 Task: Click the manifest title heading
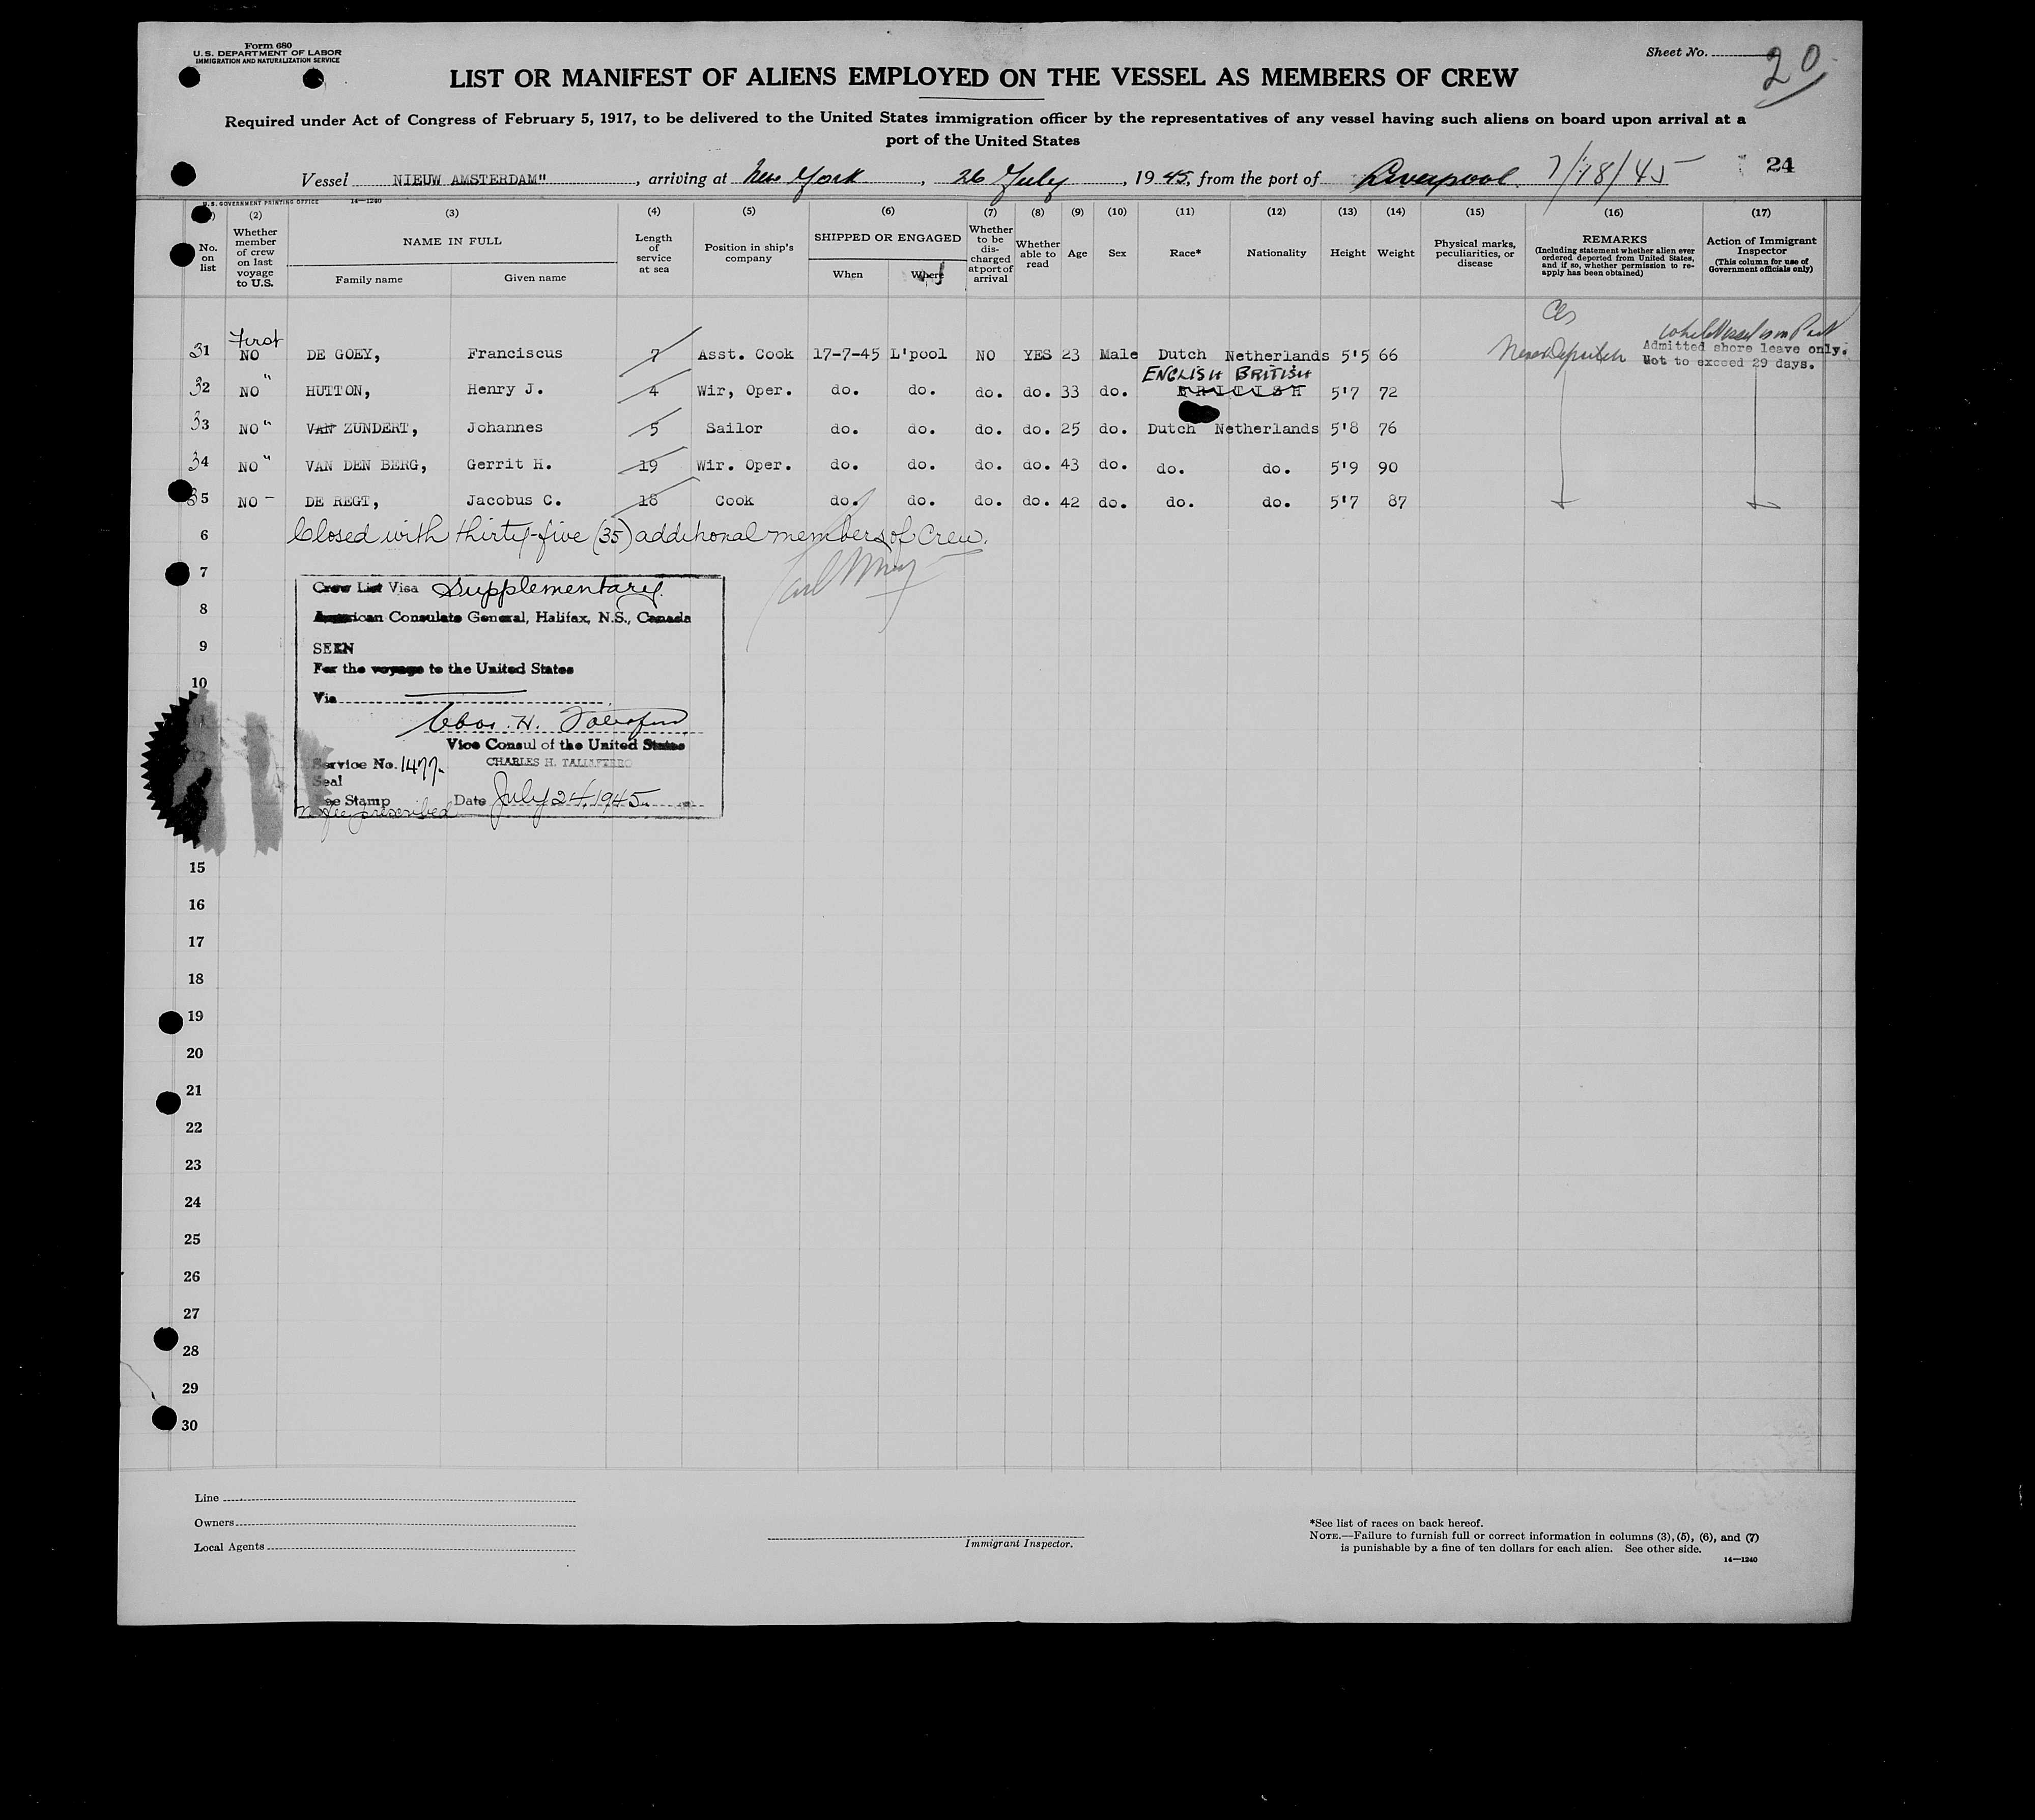click(x=983, y=77)
